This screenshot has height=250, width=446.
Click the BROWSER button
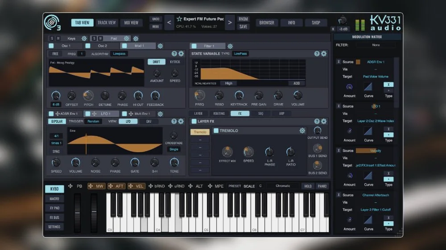(x=267, y=23)
